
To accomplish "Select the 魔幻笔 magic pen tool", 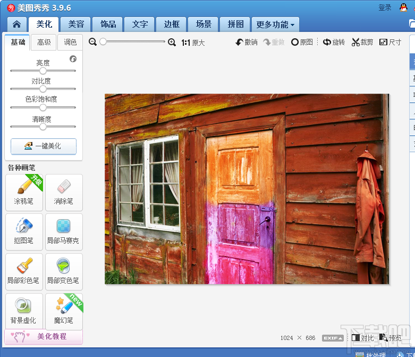I will pos(64,311).
